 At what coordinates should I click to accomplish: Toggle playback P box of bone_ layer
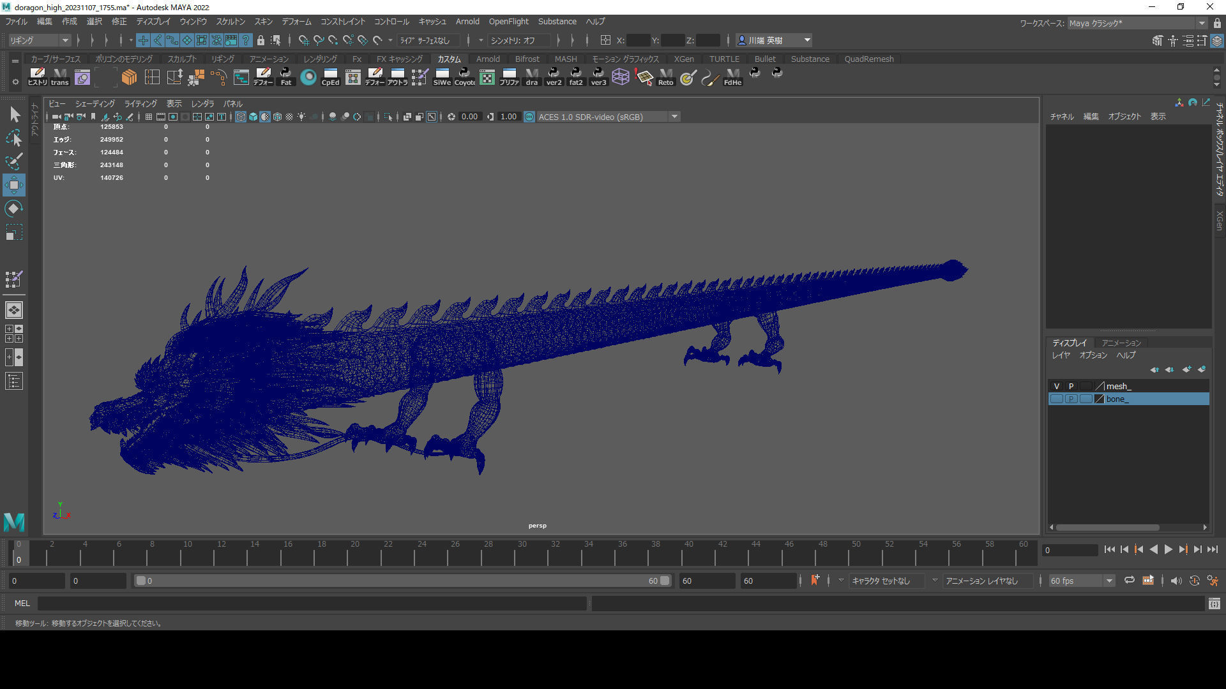click(1071, 399)
